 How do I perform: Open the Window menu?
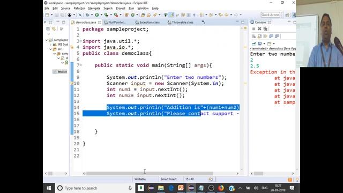143,9
